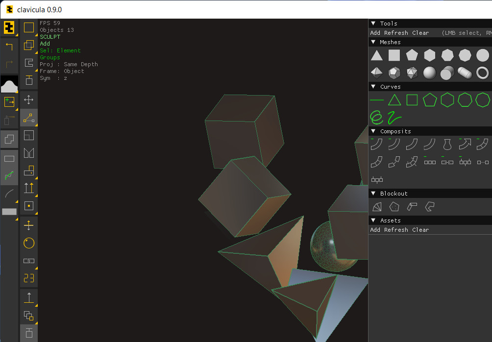Click the mirror symmetry tool icon
492x342 pixels.
(x=28, y=153)
